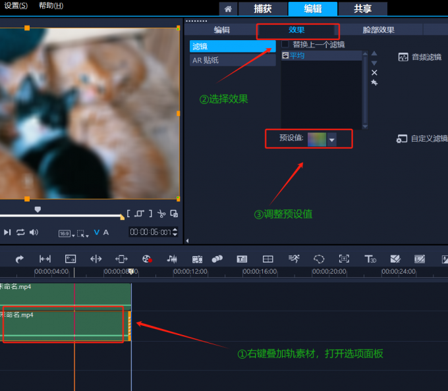Click the scissors split clip icon
This screenshot has width=448, height=391.
[161, 214]
